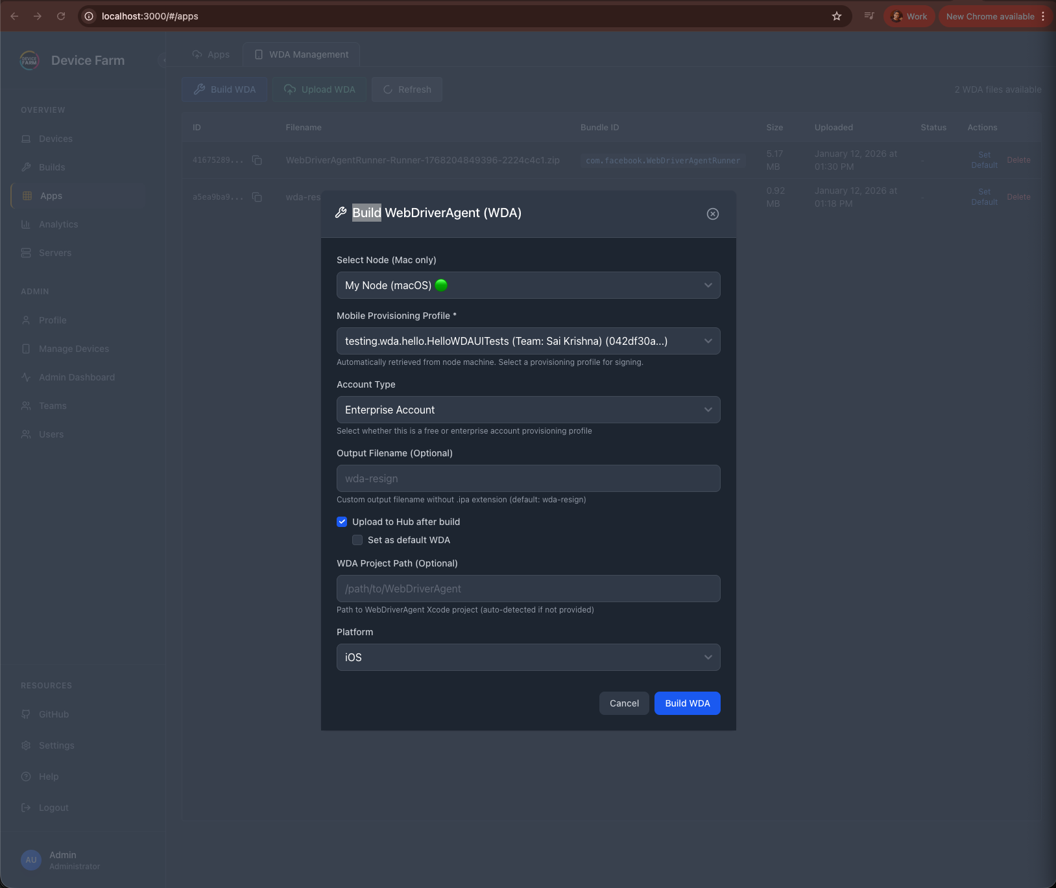
Task: Bookmark this page with the star
Action: tap(837, 16)
